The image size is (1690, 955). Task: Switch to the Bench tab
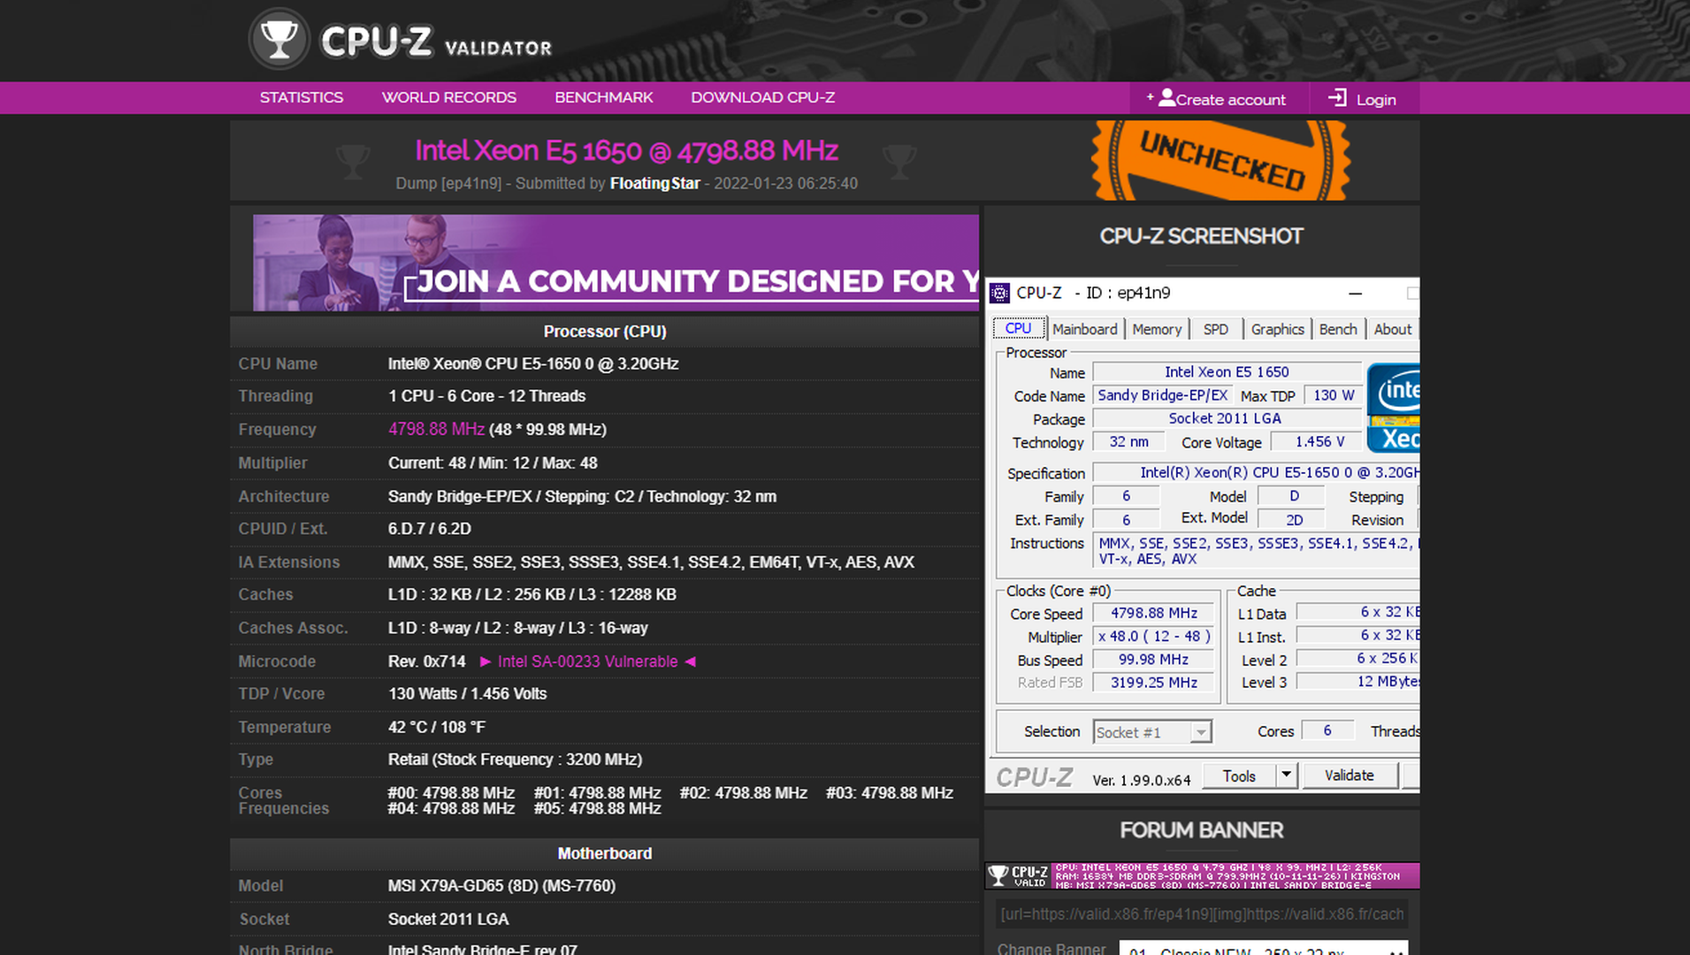[x=1337, y=329]
